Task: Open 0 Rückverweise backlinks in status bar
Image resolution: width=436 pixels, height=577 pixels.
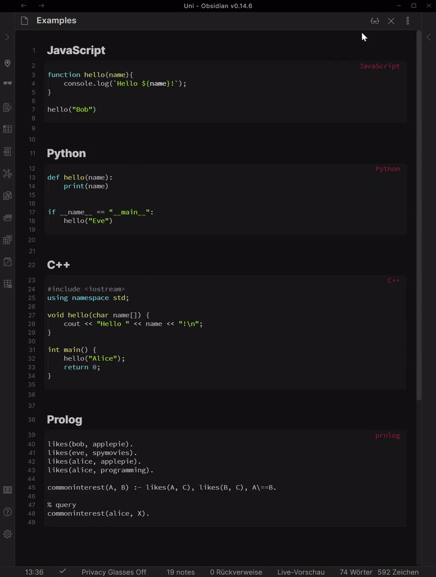Action: pyautogui.click(x=236, y=572)
